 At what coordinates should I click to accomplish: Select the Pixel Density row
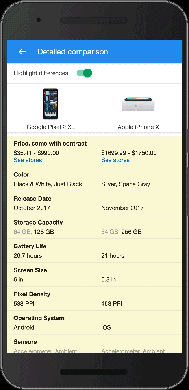click(94, 298)
